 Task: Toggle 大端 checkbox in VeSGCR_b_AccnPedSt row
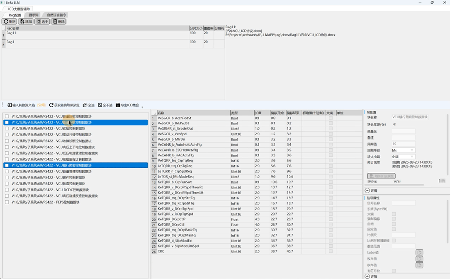tap(331, 118)
